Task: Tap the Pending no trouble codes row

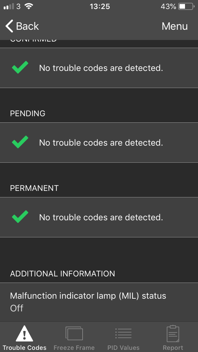Action: point(99,143)
